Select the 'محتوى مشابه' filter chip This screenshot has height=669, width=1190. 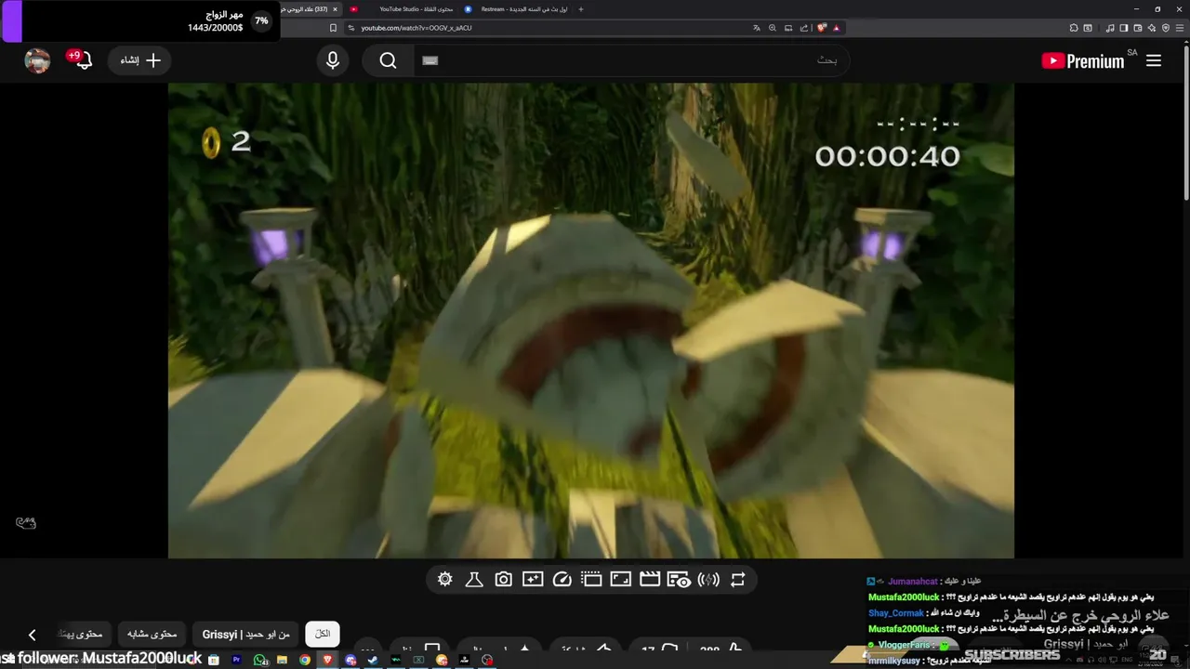coord(152,634)
